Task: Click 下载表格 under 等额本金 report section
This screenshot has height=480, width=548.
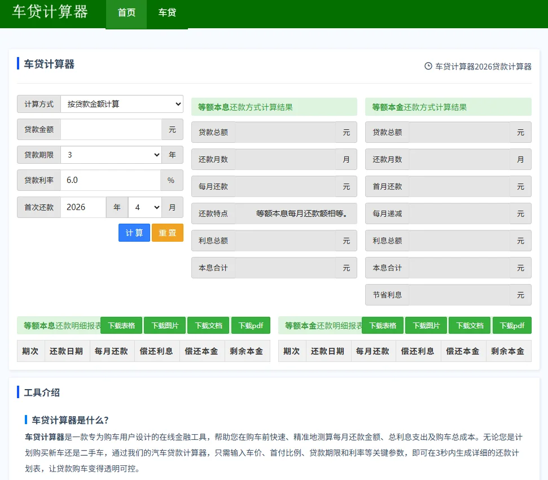Action: point(382,325)
